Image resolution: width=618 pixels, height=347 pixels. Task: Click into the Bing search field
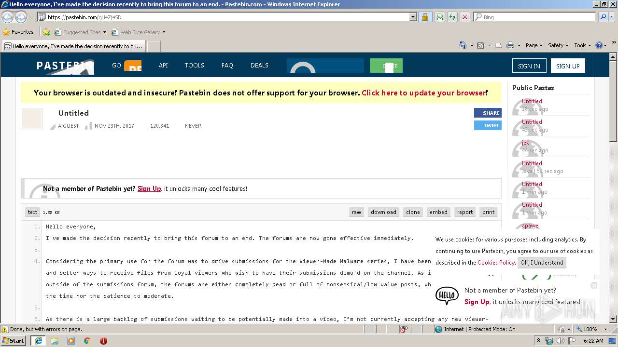coord(534,17)
